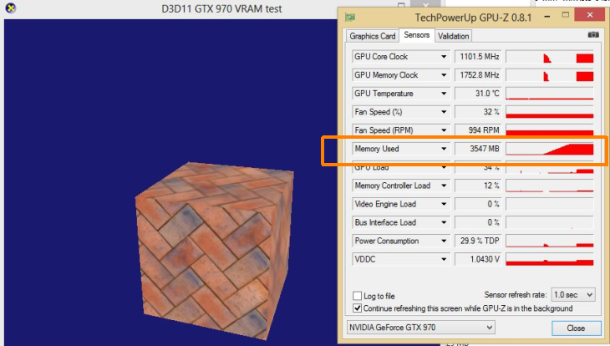Click the 994 RPM fan speed value
Screen dimensions: 610x346
(x=478, y=130)
